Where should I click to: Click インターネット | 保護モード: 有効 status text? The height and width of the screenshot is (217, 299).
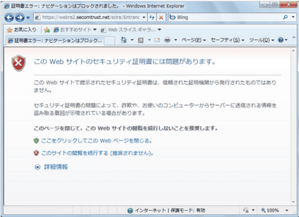pos(170,210)
